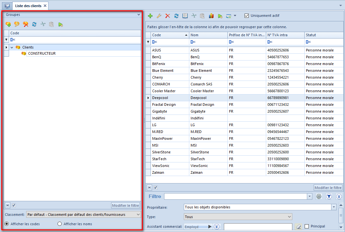This screenshot has width=345, height=232.
Task: Select the Afficher les codes radio button
Action: (x=7, y=224)
